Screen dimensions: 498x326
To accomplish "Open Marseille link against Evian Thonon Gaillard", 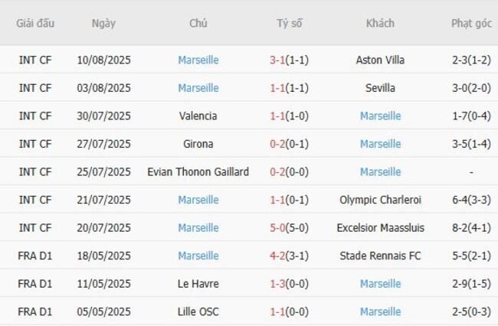I will point(380,172).
